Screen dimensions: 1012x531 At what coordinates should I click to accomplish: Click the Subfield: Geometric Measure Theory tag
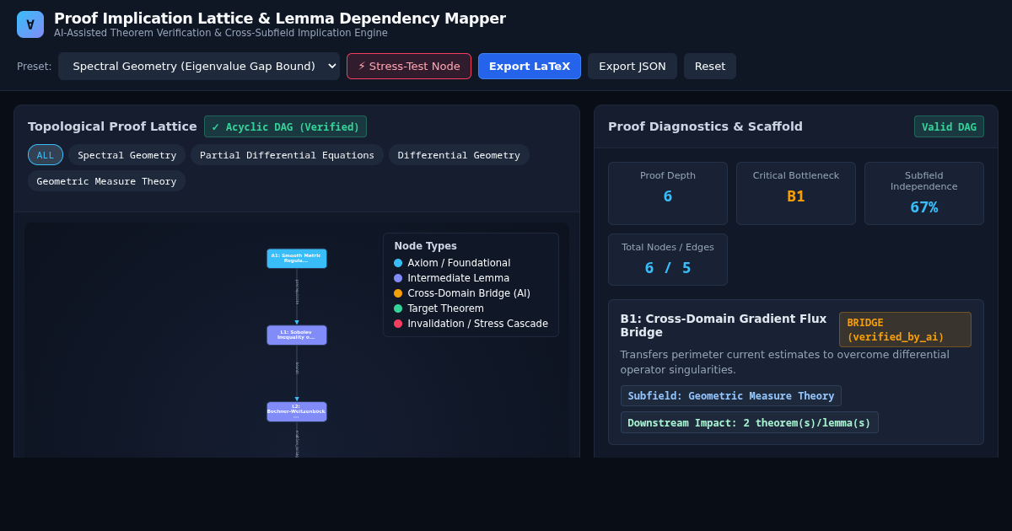tap(731, 396)
